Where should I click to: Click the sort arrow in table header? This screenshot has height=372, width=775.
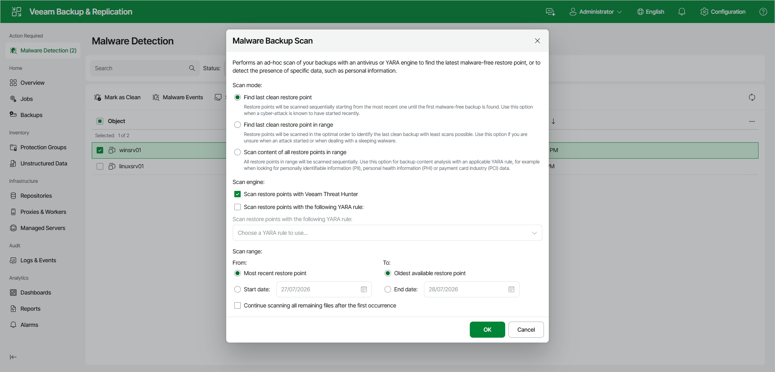[554, 121]
